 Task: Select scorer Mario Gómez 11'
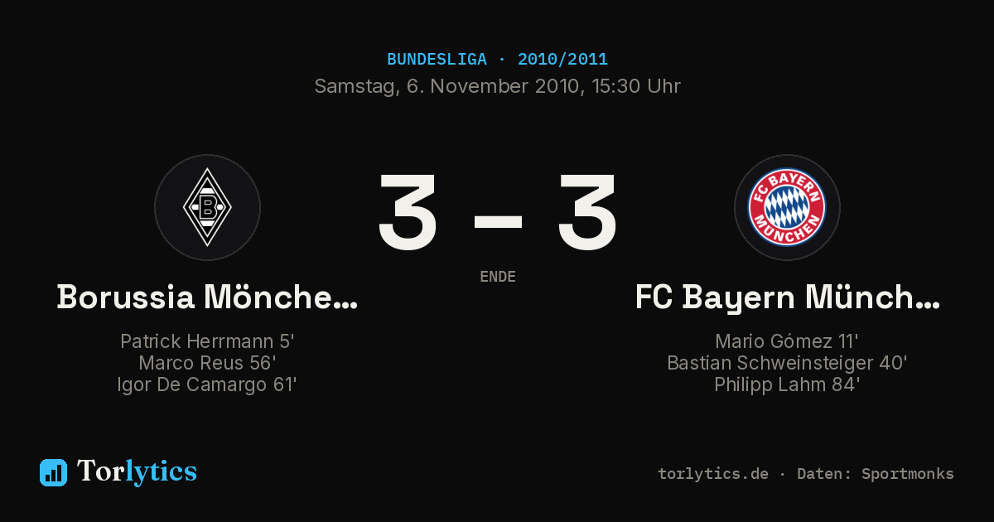[x=787, y=341]
